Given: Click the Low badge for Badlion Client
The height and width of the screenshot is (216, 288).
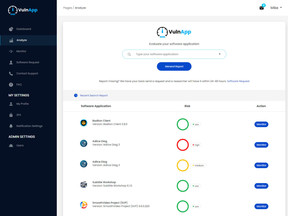Looking at the screenshot, I should pyautogui.click(x=196, y=124).
